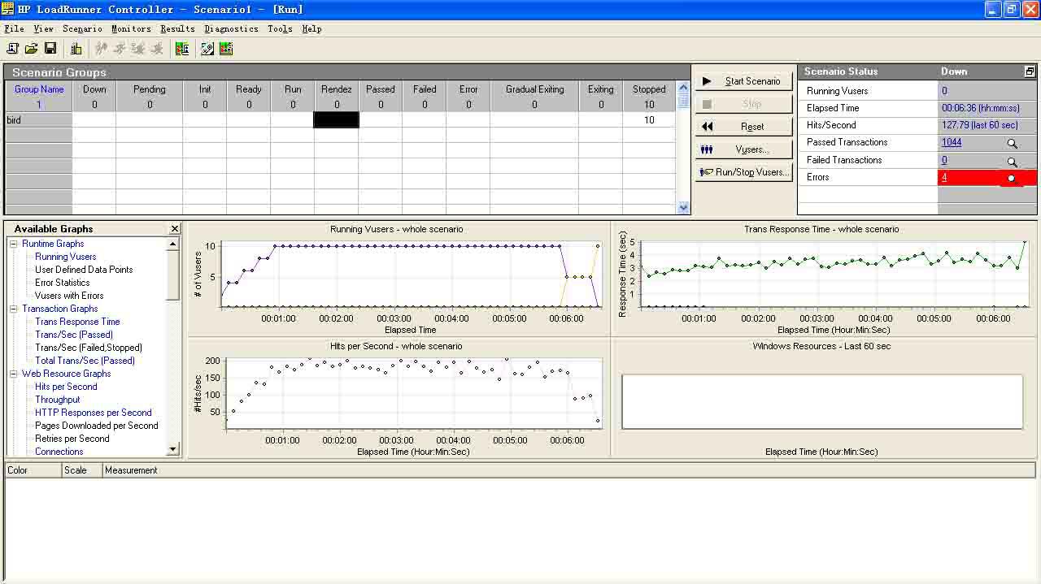Select Vusers with Errors graph
Viewport: 1041px width, 584px height.
coord(69,296)
